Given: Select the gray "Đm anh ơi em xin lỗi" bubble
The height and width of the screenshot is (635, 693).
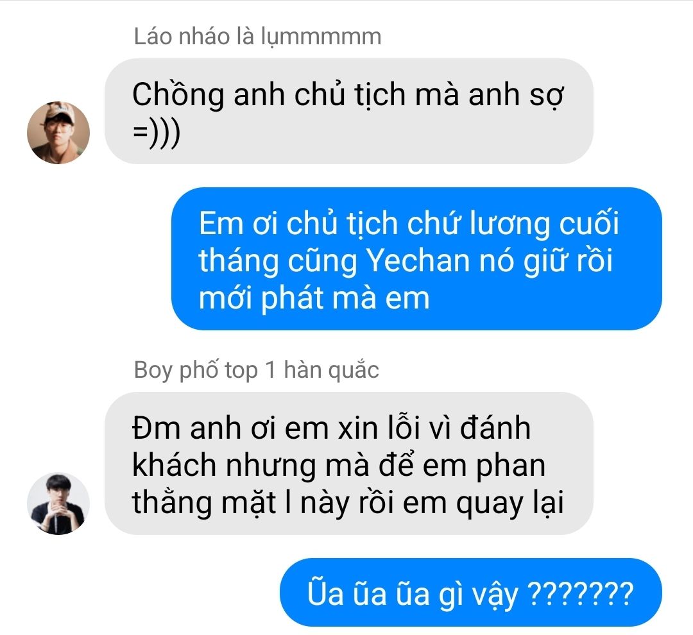Looking at the screenshot, I should [348, 463].
